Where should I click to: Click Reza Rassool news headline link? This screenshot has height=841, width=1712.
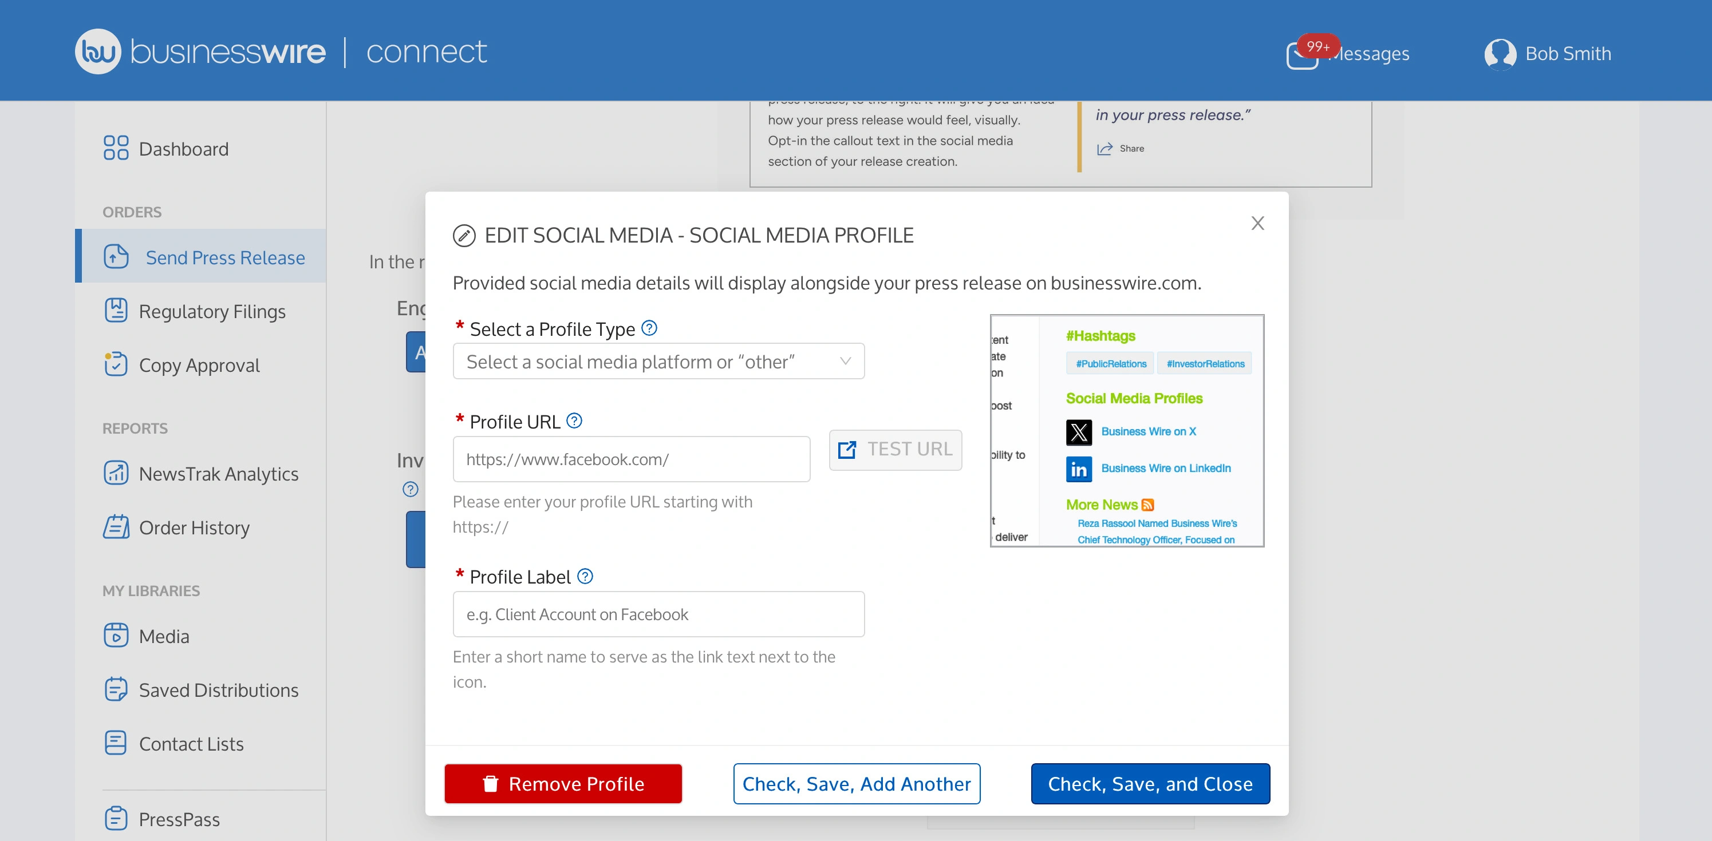[x=1157, y=531]
